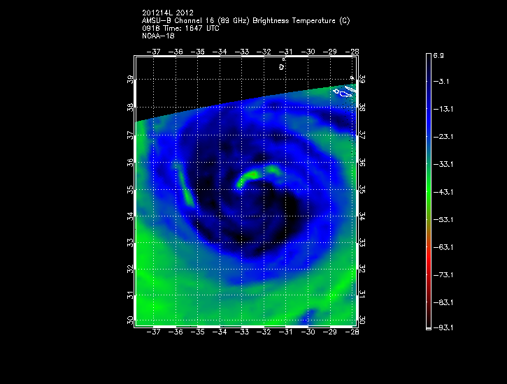Click the -73.1 color scale label
The image size is (507, 384).
pos(443,275)
